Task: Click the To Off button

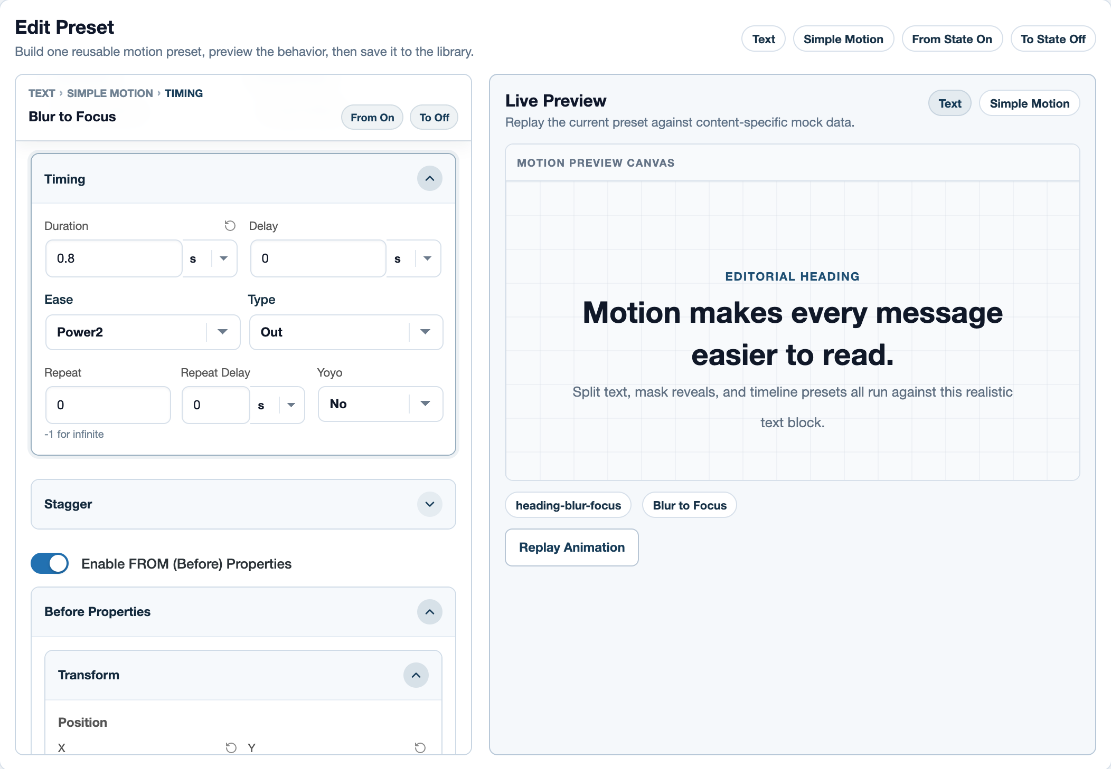Action: coord(434,117)
